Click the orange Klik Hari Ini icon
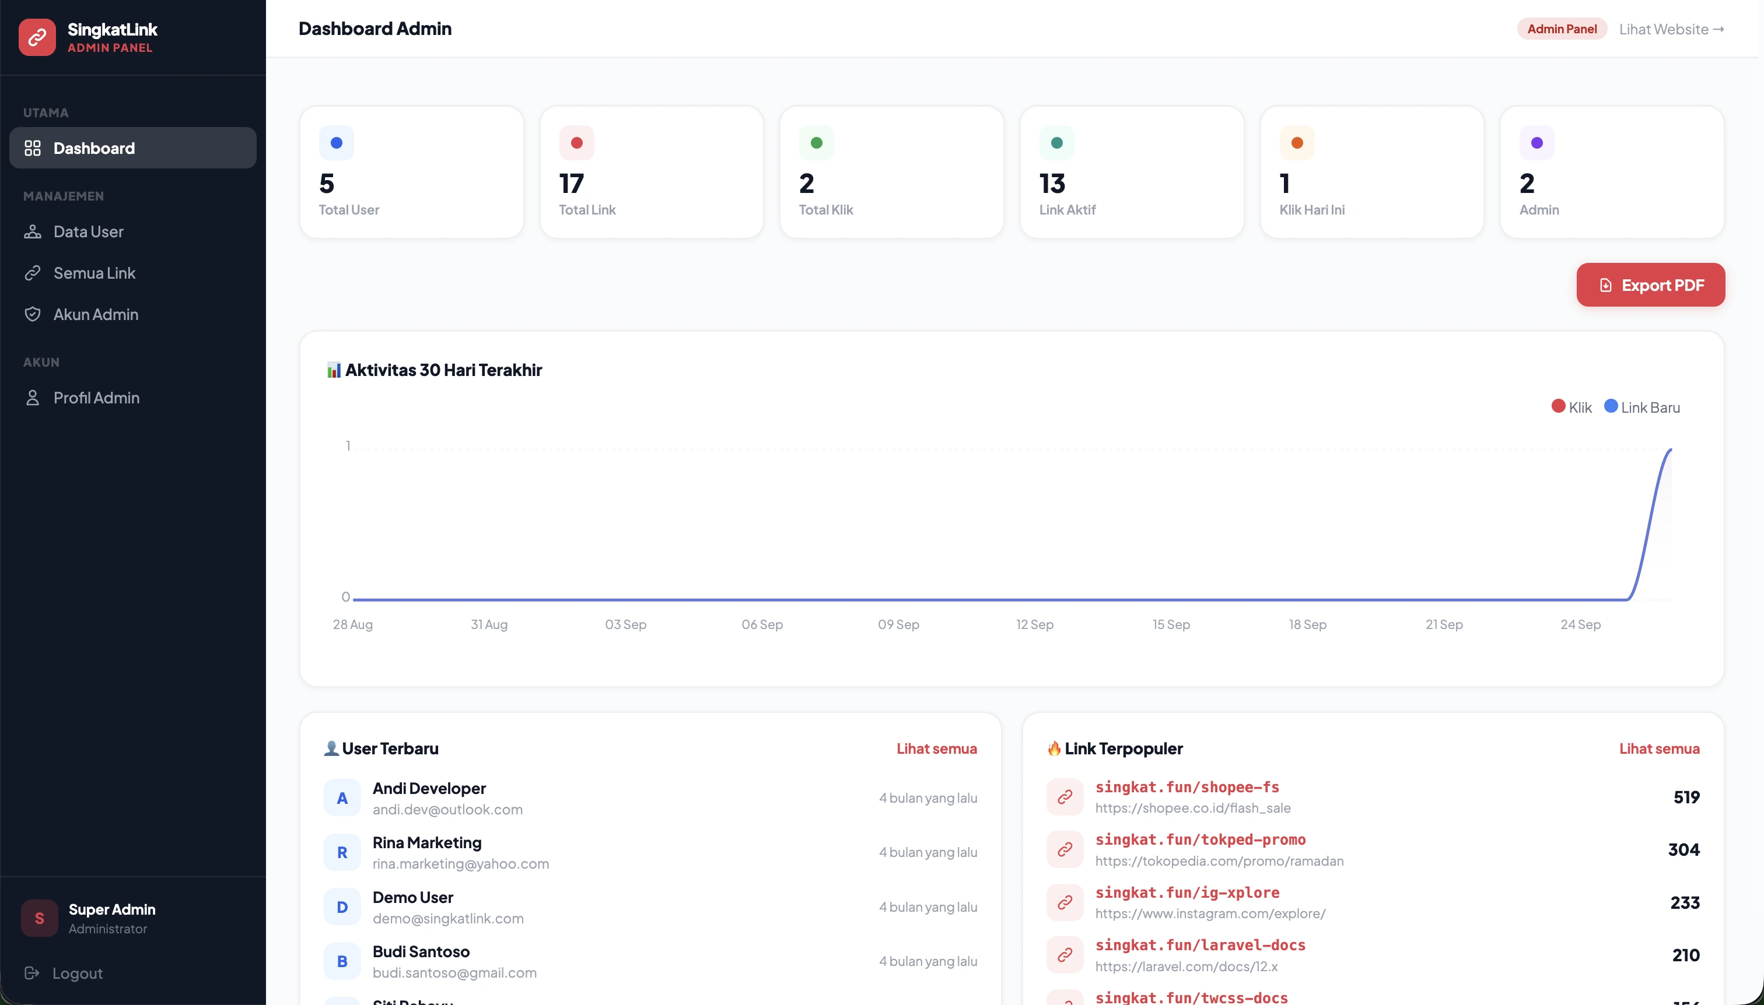The image size is (1764, 1005). pyautogui.click(x=1297, y=143)
